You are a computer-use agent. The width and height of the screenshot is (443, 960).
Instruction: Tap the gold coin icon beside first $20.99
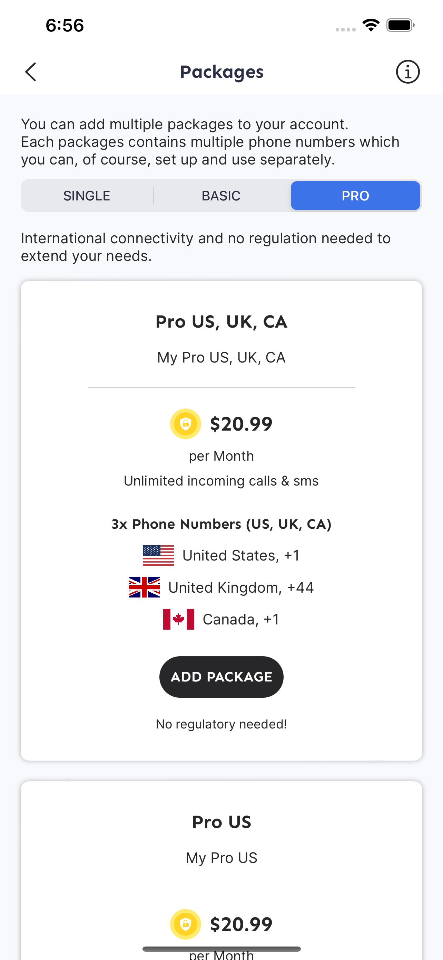186,424
